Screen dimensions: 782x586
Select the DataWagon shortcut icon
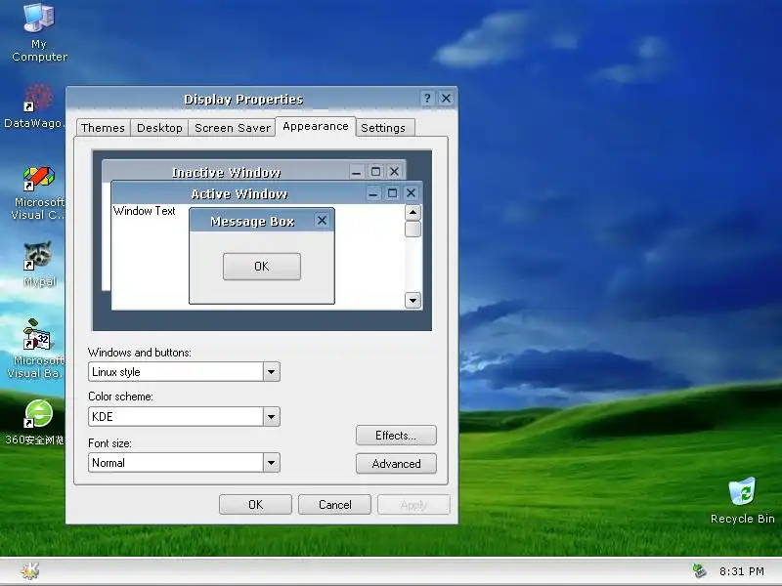click(x=36, y=105)
